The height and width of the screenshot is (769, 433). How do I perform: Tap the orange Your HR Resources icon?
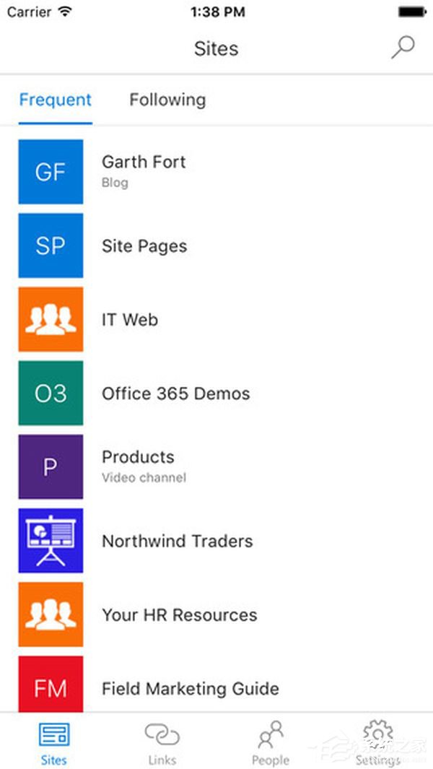51,614
